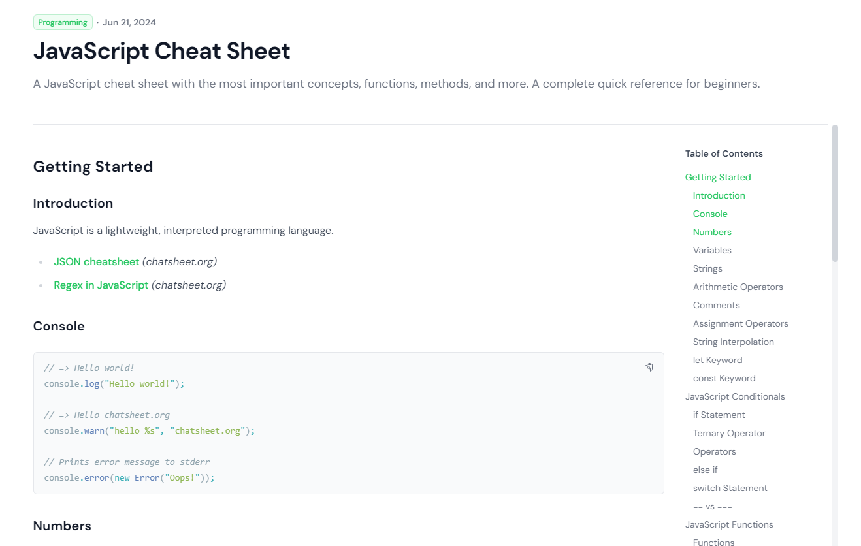Navigate to the Console section
This screenshot has height=546, width=861.
coord(709,214)
